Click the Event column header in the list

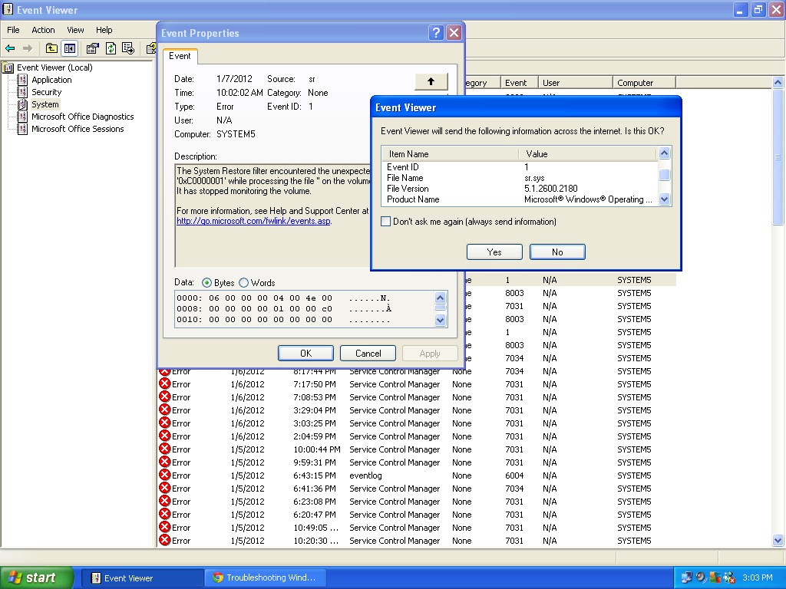(520, 83)
